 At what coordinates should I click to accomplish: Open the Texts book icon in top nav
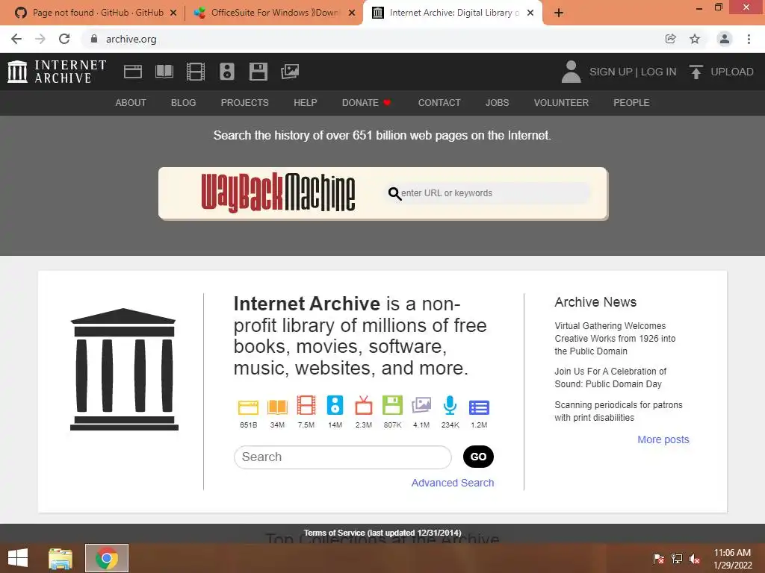164,72
